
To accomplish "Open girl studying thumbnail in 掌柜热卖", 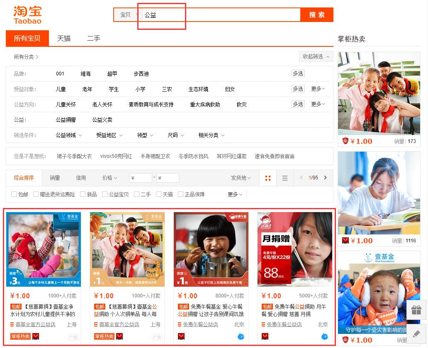I will (x=379, y=193).
